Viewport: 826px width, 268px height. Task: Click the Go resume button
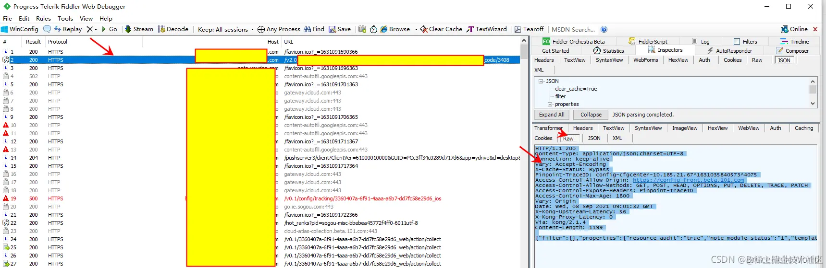click(110, 29)
